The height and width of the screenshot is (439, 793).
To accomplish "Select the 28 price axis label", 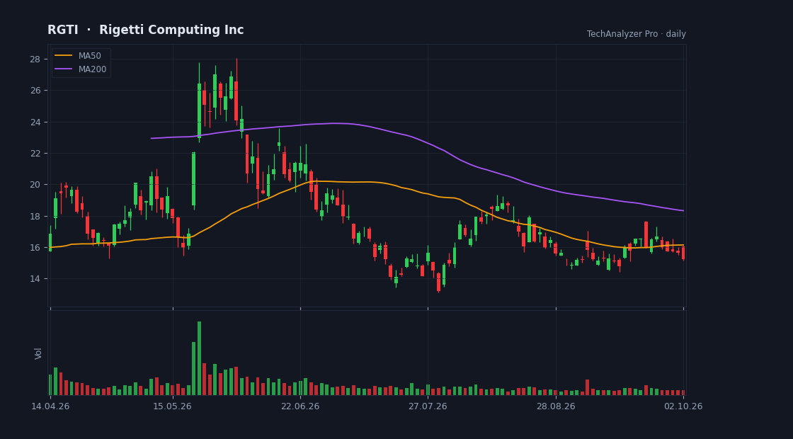I will pos(35,59).
